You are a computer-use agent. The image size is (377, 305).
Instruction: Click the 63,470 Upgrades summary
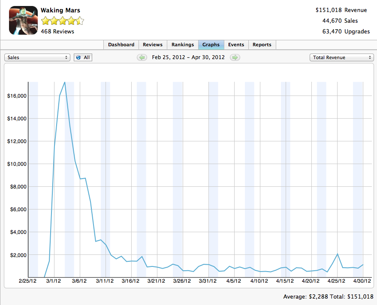pyautogui.click(x=346, y=31)
